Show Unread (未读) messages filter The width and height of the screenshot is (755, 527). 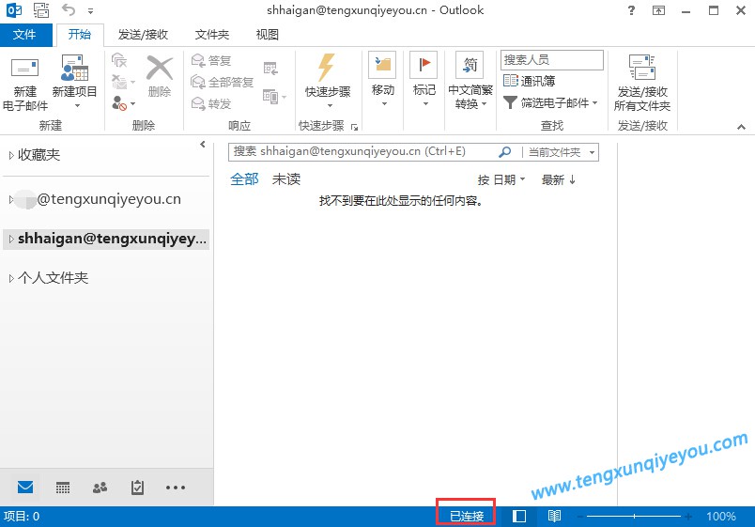[286, 179]
